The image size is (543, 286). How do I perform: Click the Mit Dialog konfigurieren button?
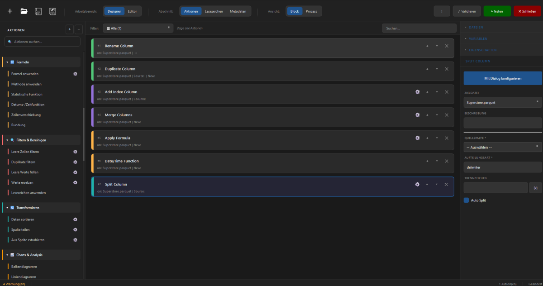tap(502, 78)
